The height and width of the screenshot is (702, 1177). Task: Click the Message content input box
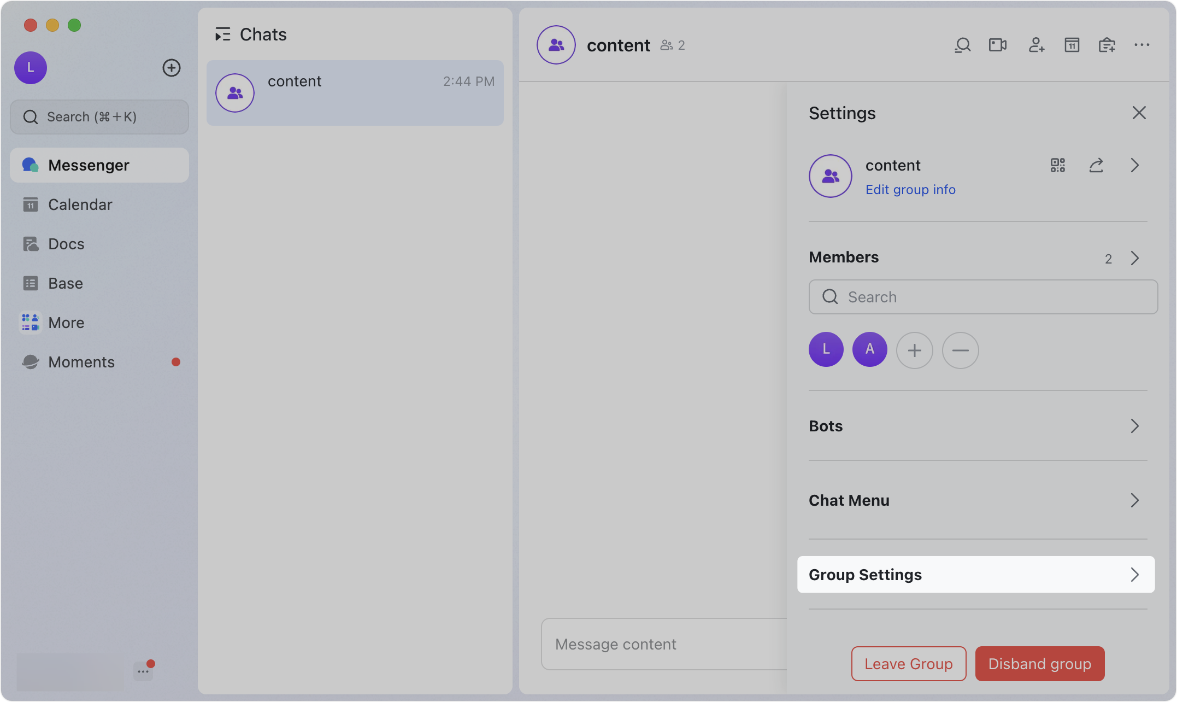[x=664, y=644]
